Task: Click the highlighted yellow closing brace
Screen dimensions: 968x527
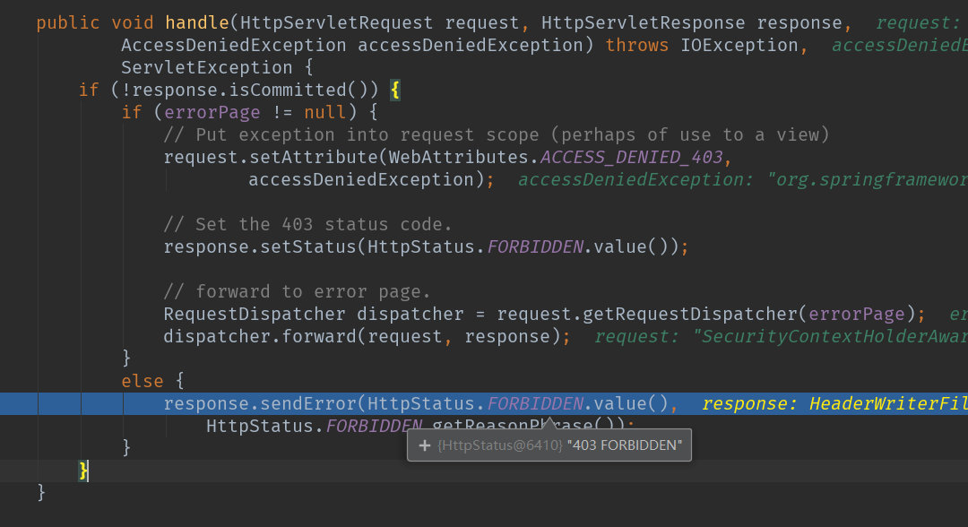Action: 83,471
